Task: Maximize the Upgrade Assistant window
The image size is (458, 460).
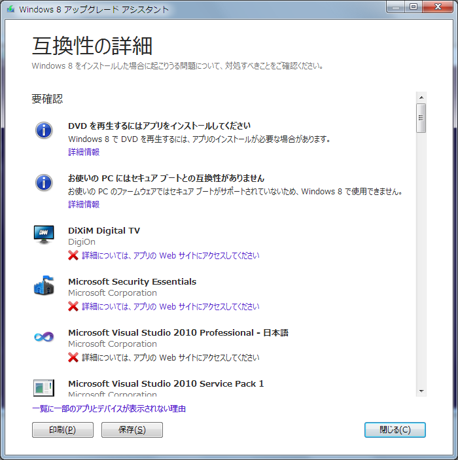Action: point(414,7)
